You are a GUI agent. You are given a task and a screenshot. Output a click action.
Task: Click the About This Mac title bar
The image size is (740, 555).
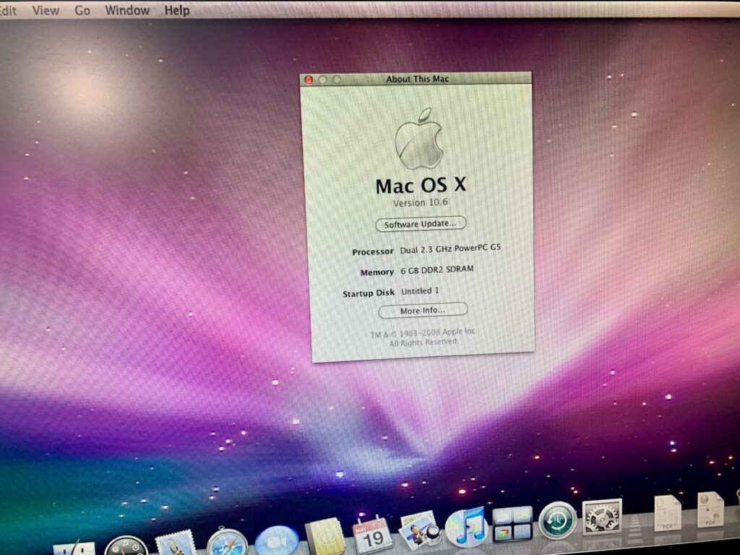pos(416,79)
